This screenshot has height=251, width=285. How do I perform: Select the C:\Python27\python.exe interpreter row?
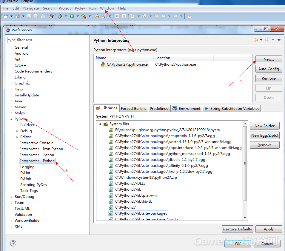[173, 64]
